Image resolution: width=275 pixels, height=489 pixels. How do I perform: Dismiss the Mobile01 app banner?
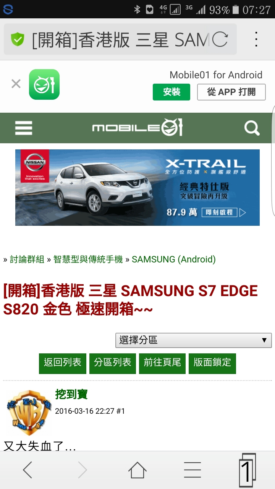[16, 84]
